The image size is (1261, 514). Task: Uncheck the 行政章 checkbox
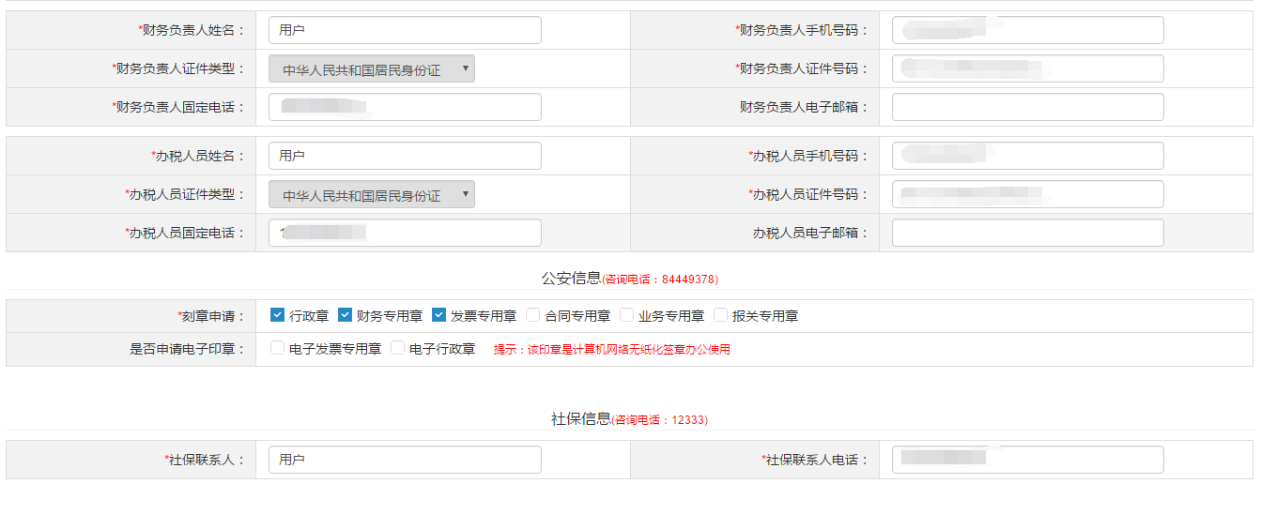tap(277, 315)
